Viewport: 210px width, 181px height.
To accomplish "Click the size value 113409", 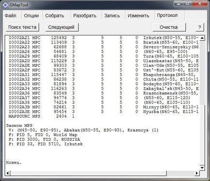I will tap(59, 43).
